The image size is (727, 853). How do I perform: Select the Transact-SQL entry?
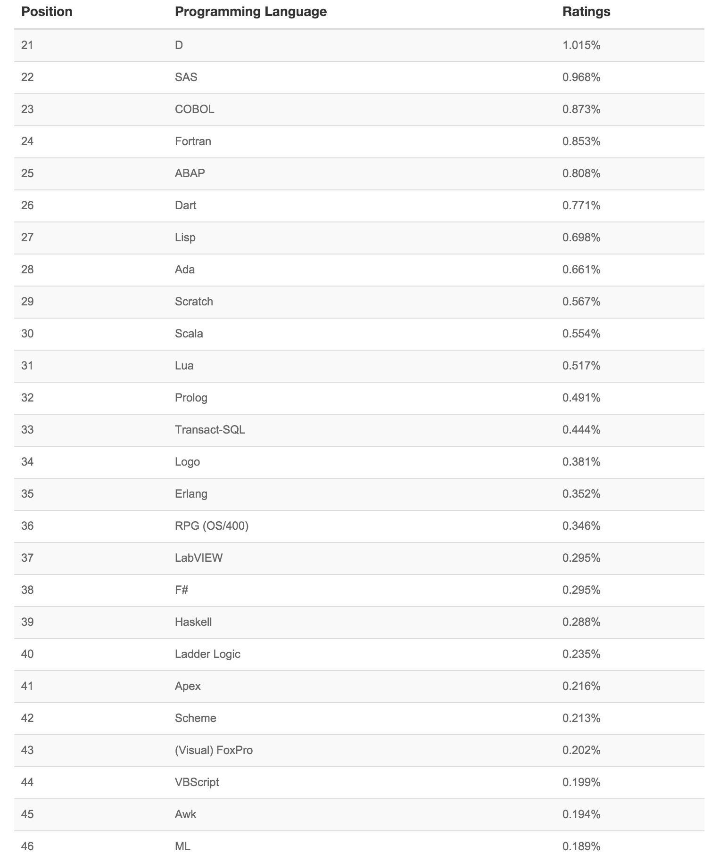(x=210, y=430)
